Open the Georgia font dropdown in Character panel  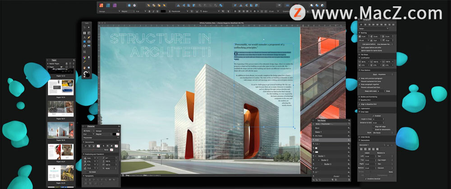pos(107,131)
